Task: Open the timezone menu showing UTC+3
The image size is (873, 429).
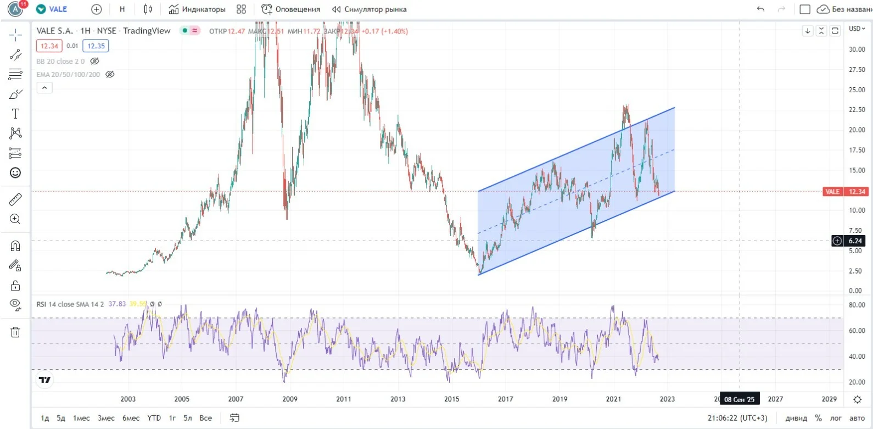Action: (x=737, y=418)
